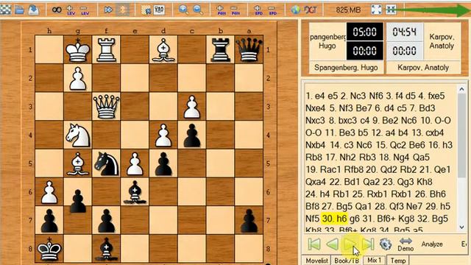Click the minus PGN icon

[x=235, y=10]
